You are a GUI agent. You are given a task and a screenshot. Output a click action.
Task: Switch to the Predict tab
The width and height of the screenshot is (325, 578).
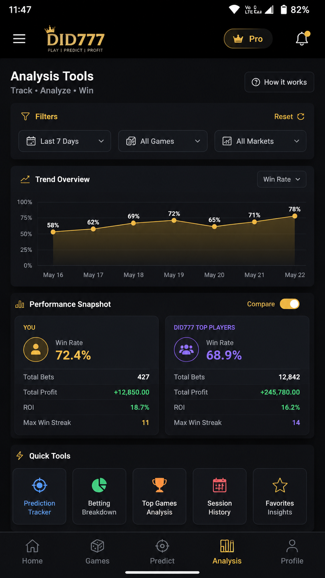click(162, 552)
